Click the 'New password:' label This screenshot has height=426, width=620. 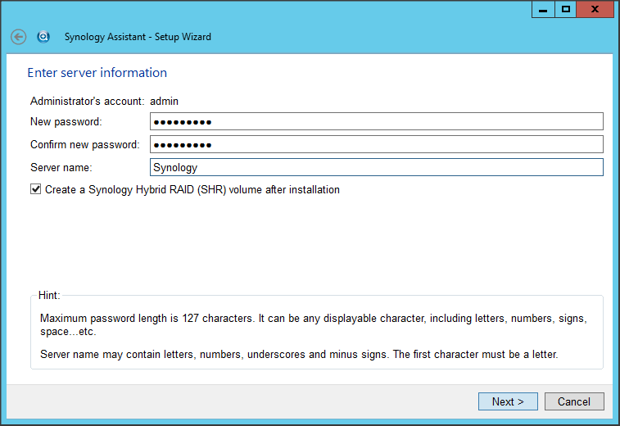(66, 122)
